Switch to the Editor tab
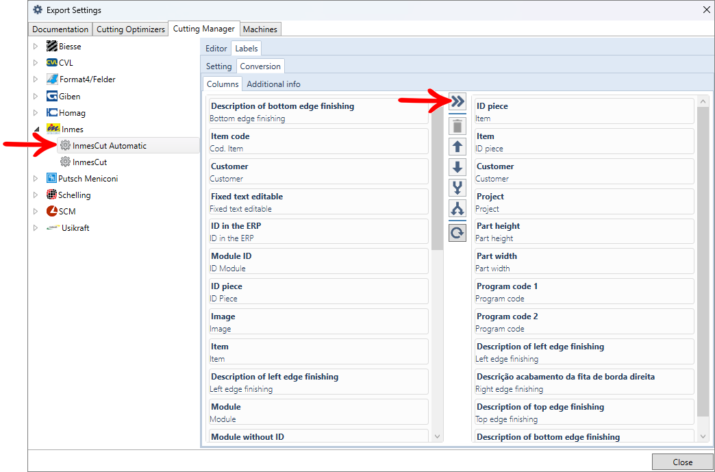The height and width of the screenshot is (472, 715). (x=216, y=49)
